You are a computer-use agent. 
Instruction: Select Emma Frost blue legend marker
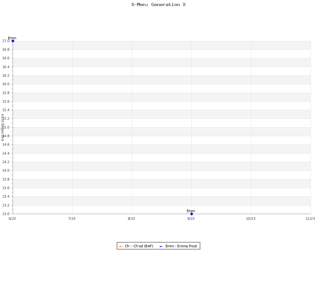point(161,246)
